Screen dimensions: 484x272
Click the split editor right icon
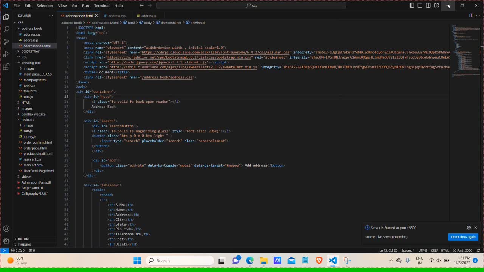[471, 15]
